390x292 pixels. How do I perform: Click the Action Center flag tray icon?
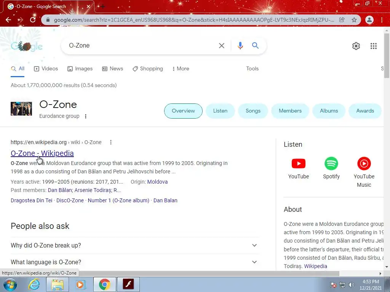coord(333,285)
